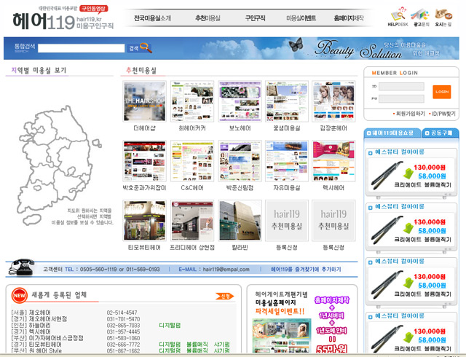Switch to the 헤어119미용쇼핑 tab
The height and width of the screenshot is (357, 466).
(392, 133)
